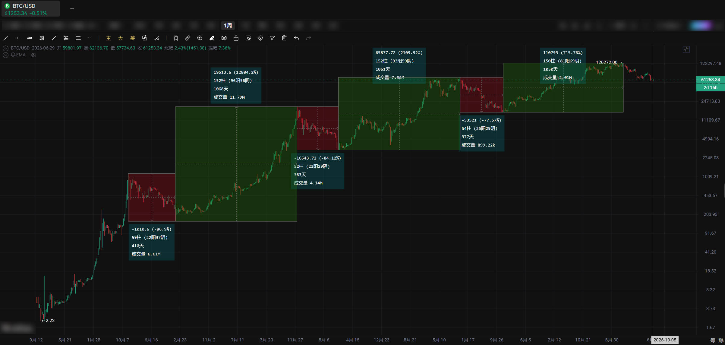Viewport: 725px width, 345px height.
Task: Select the ruler measure tool
Action: point(188,38)
